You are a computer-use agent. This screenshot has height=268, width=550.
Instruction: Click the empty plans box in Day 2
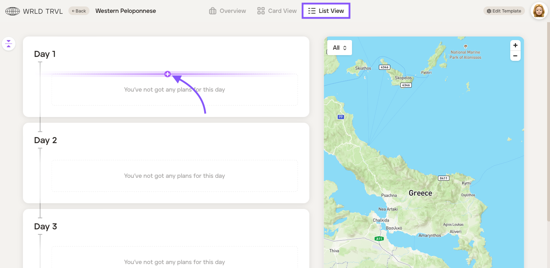174,176
